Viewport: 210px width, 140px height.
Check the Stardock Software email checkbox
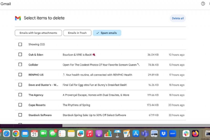point(20,115)
